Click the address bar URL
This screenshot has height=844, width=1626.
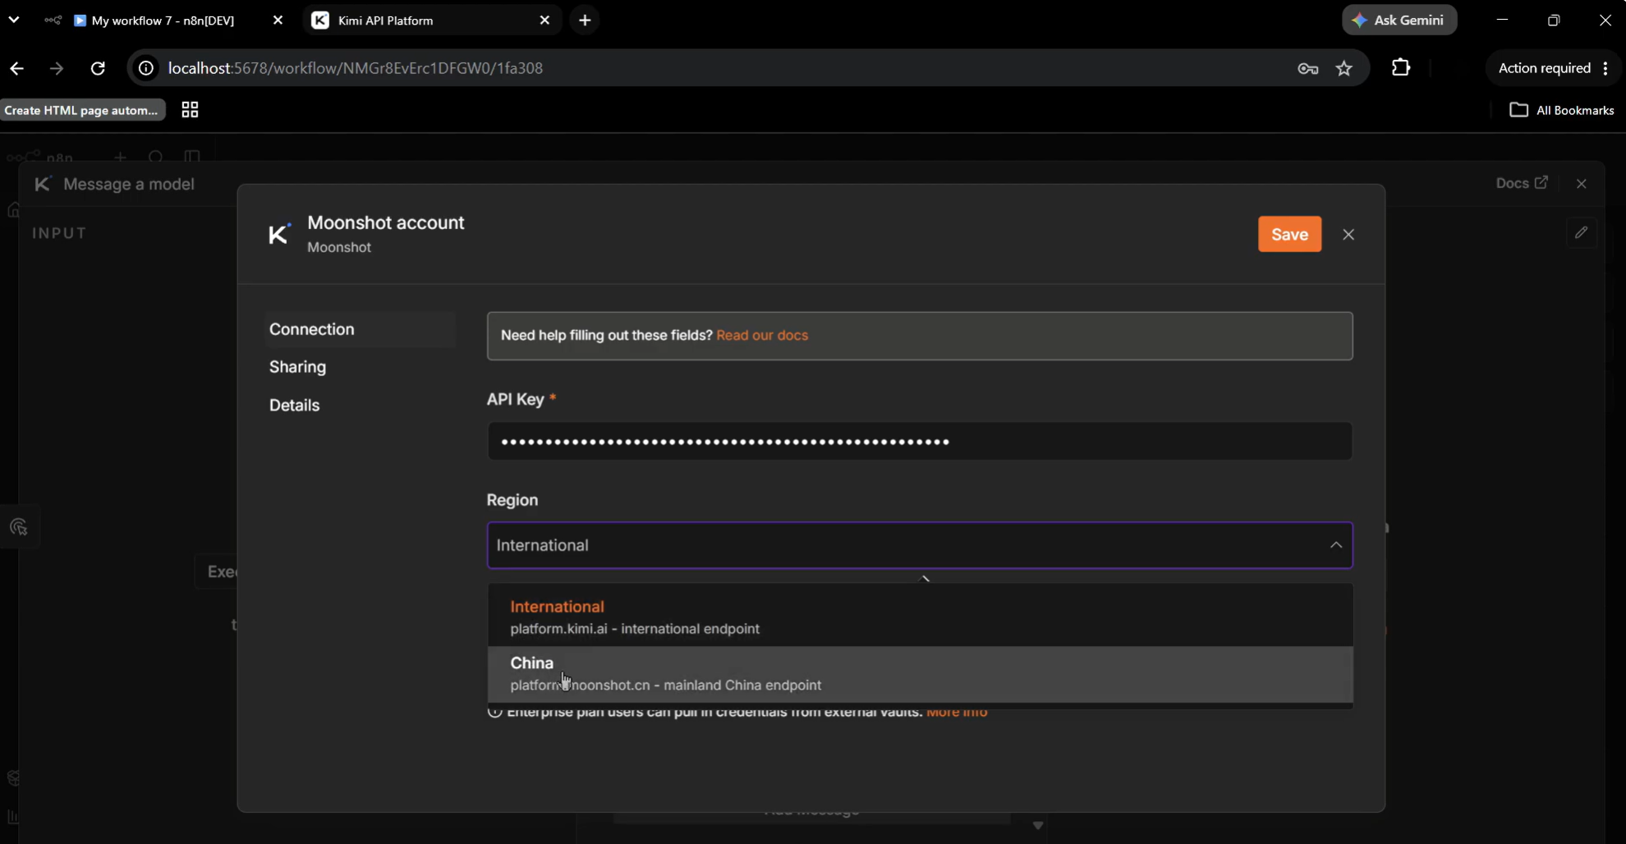pos(356,68)
